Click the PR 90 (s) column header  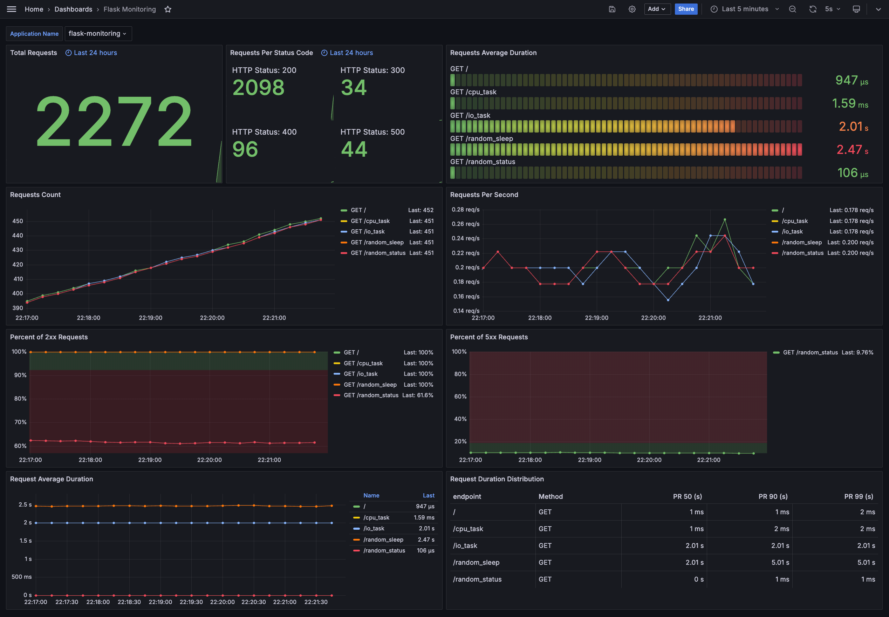tap(773, 497)
